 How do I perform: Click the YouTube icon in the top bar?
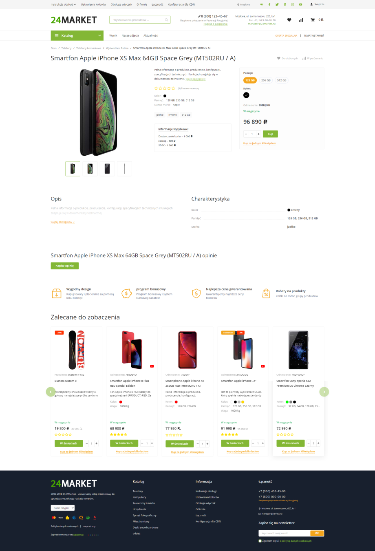click(300, 4)
